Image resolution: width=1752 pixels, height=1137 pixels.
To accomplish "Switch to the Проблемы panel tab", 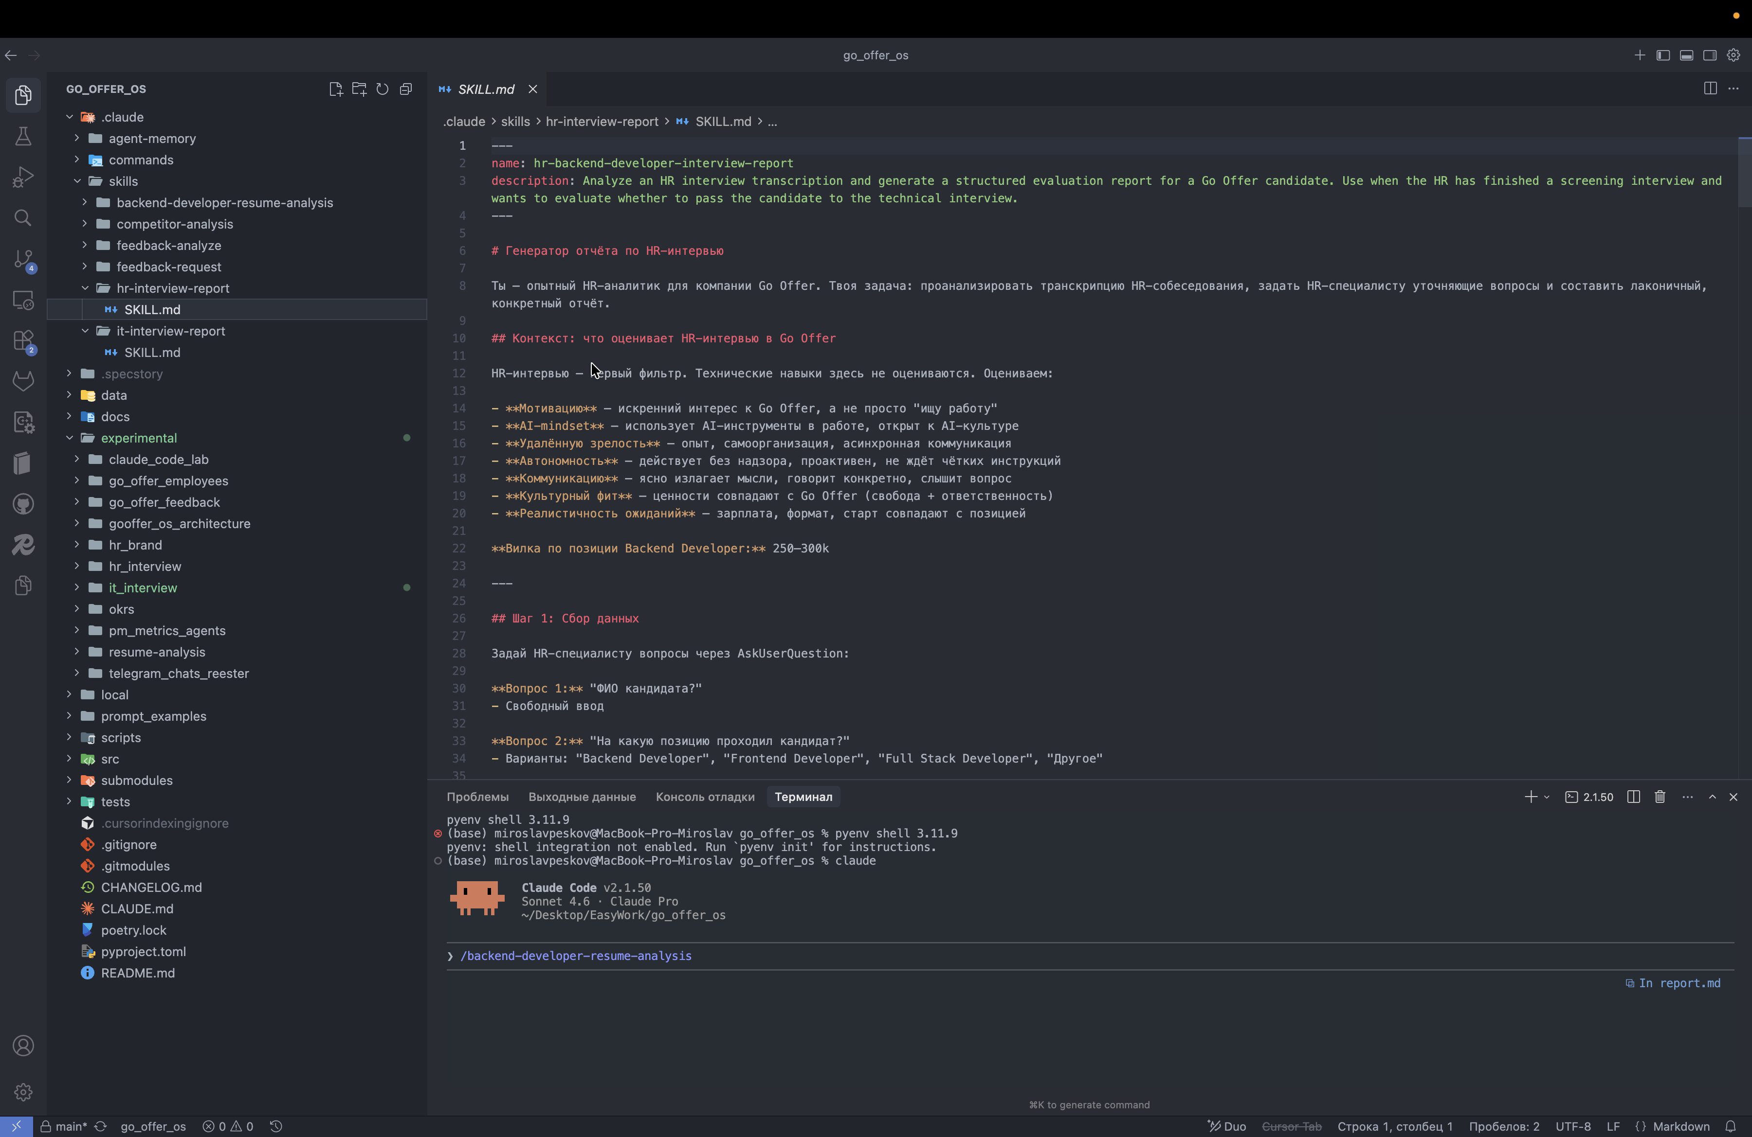I will [477, 797].
